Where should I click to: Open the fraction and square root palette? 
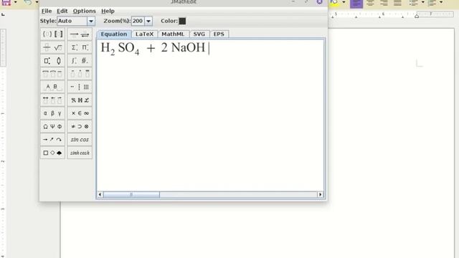coord(52,47)
